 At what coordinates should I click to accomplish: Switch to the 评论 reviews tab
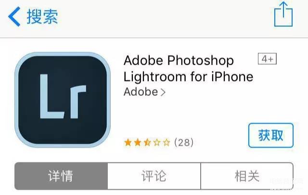pyautogui.click(x=154, y=176)
